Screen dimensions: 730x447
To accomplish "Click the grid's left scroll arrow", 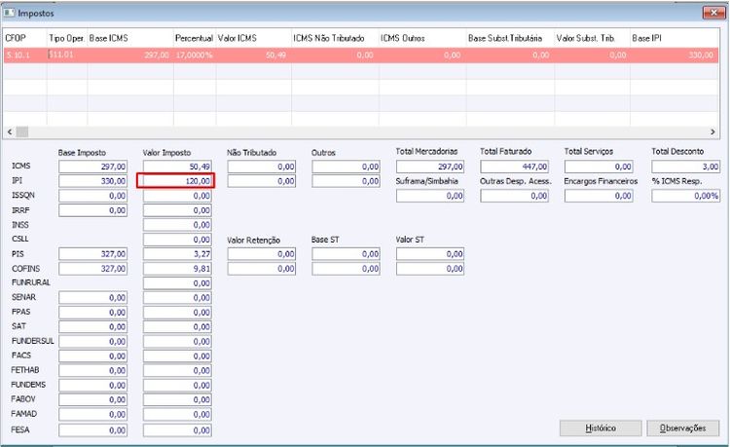I will (x=10, y=132).
